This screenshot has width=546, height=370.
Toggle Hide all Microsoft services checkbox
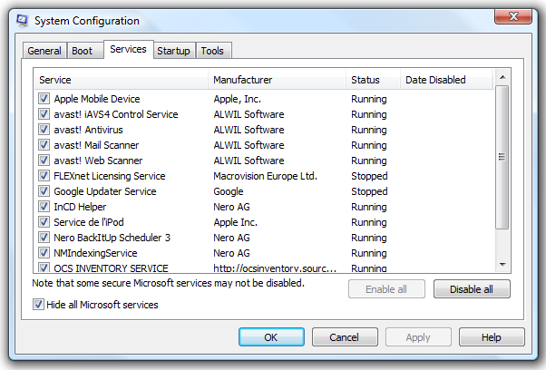coord(38,305)
